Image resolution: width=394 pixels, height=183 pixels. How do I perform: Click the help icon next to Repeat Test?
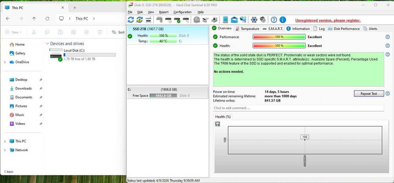pyautogui.click(x=387, y=94)
